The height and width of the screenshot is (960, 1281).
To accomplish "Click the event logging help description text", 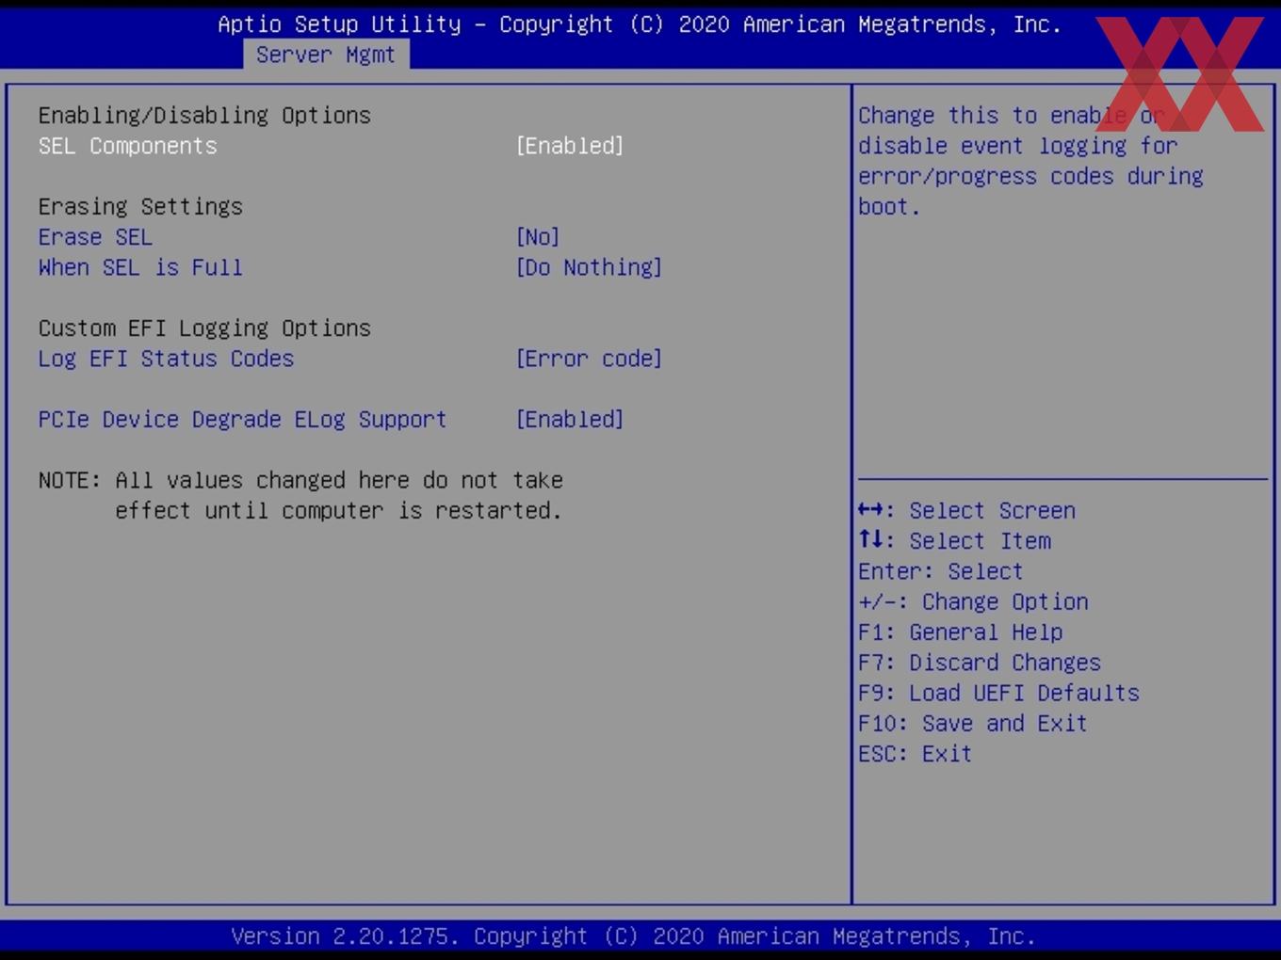I will click(x=1030, y=161).
